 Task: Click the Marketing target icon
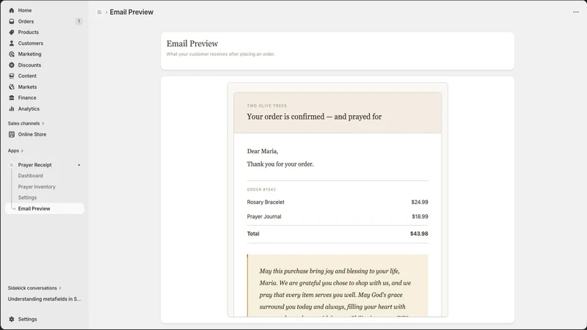pyautogui.click(x=12, y=54)
